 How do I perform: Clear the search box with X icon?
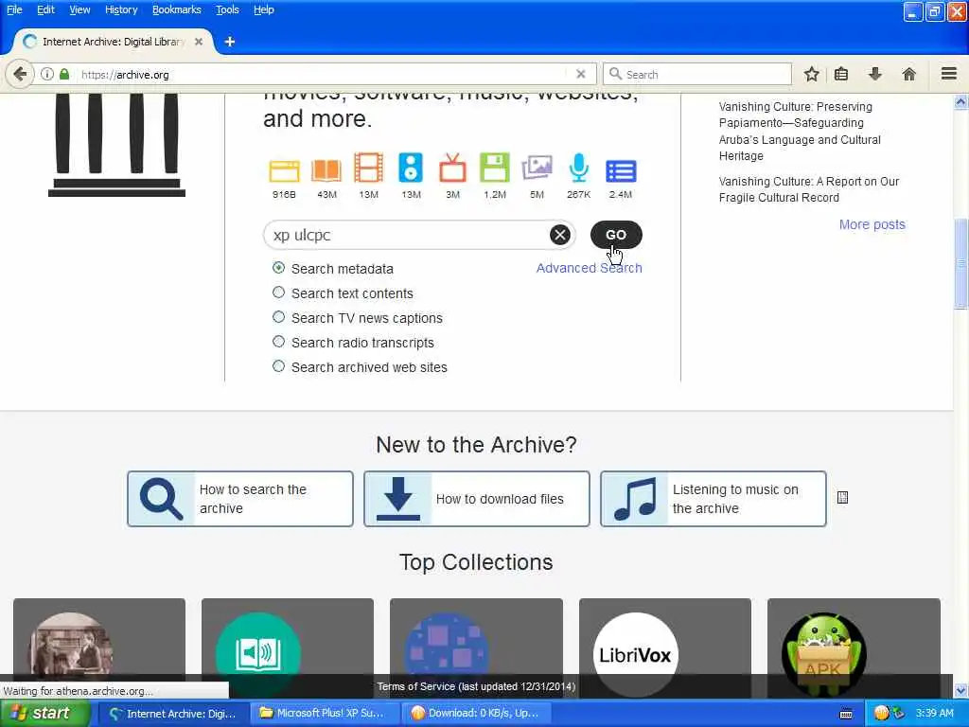(x=560, y=235)
